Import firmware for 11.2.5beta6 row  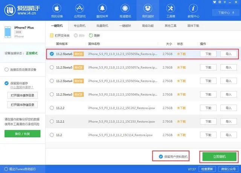(229, 54)
